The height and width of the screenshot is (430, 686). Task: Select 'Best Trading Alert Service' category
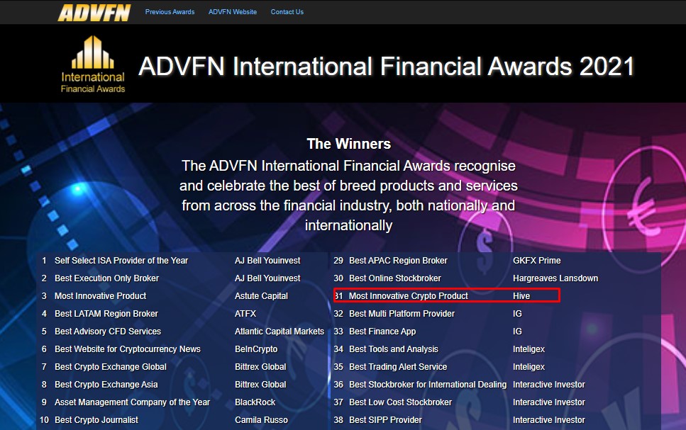pyautogui.click(x=398, y=367)
